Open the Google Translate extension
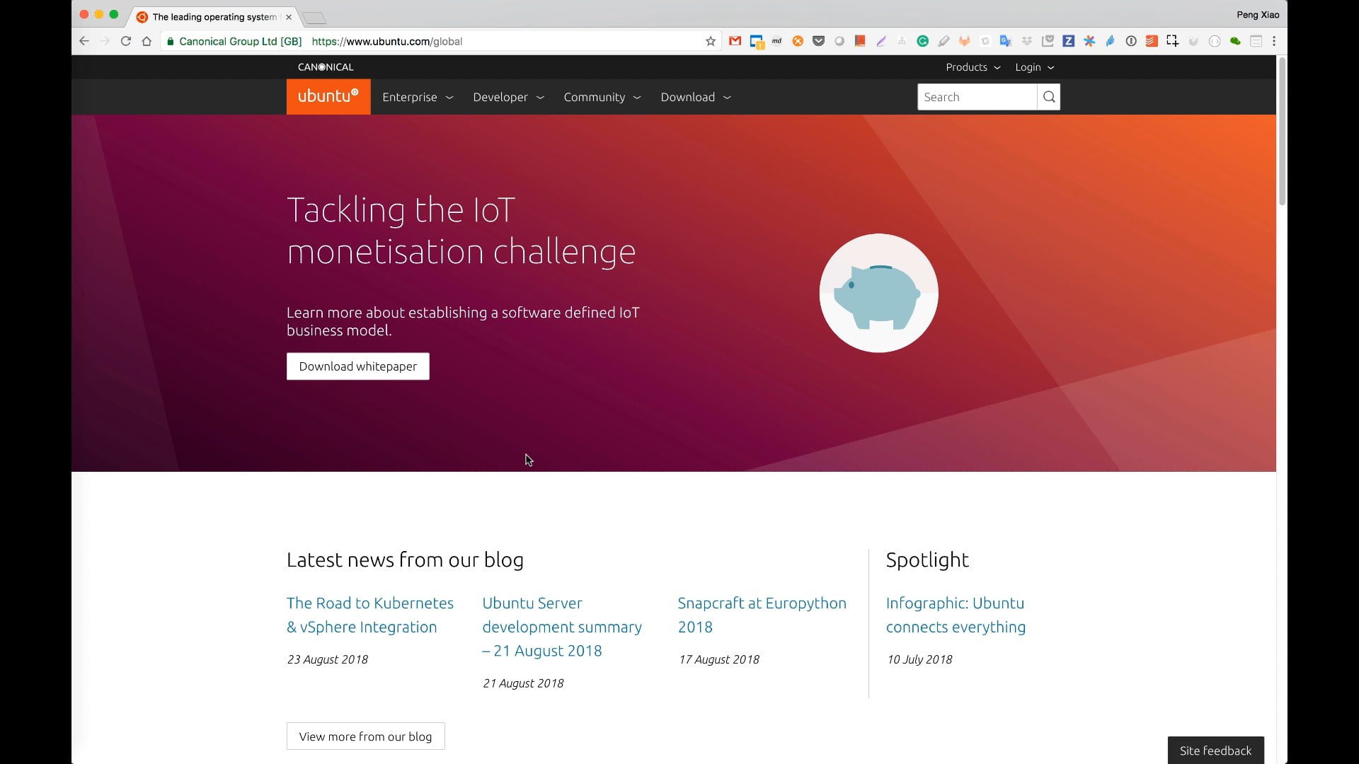Image resolution: width=1359 pixels, height=764 pixels. 1005,41
